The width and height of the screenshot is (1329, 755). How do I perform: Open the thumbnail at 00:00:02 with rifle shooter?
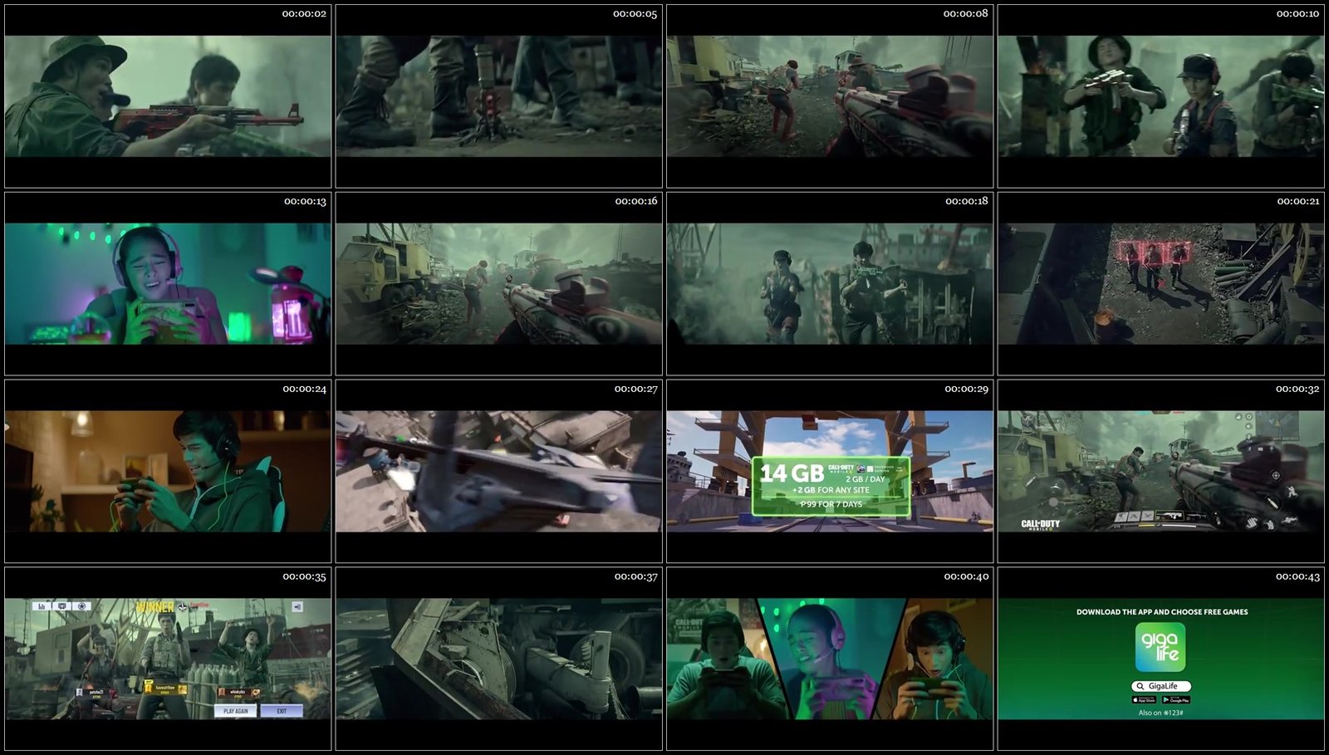[x=168, y=96]
